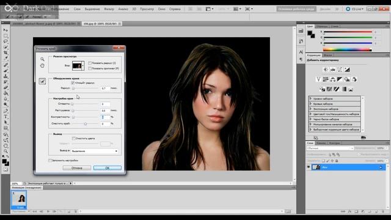Open the View mode thumbnail dropdown
This screenshot has width=391, height=220.
tap(78, 66)
